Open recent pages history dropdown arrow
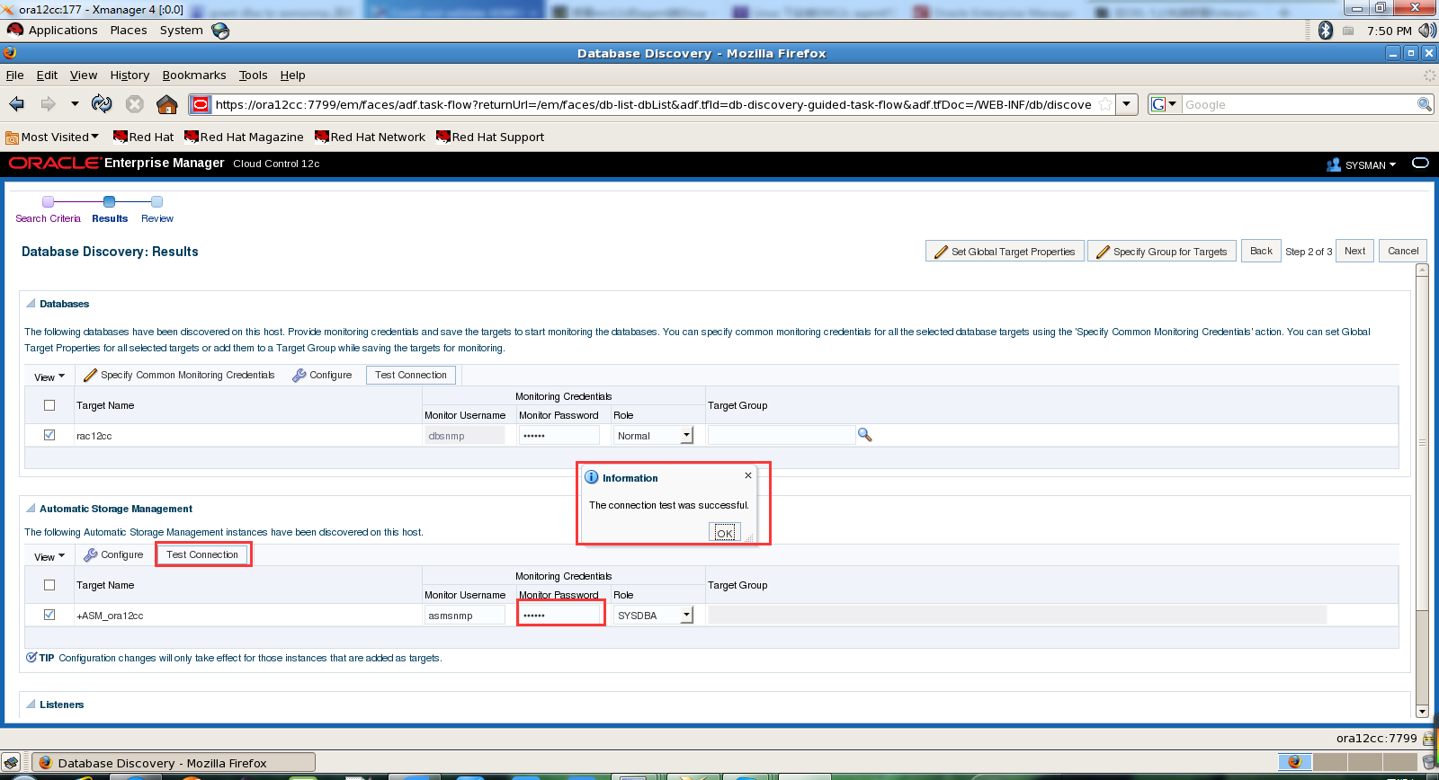 click(x=75, y=104)
